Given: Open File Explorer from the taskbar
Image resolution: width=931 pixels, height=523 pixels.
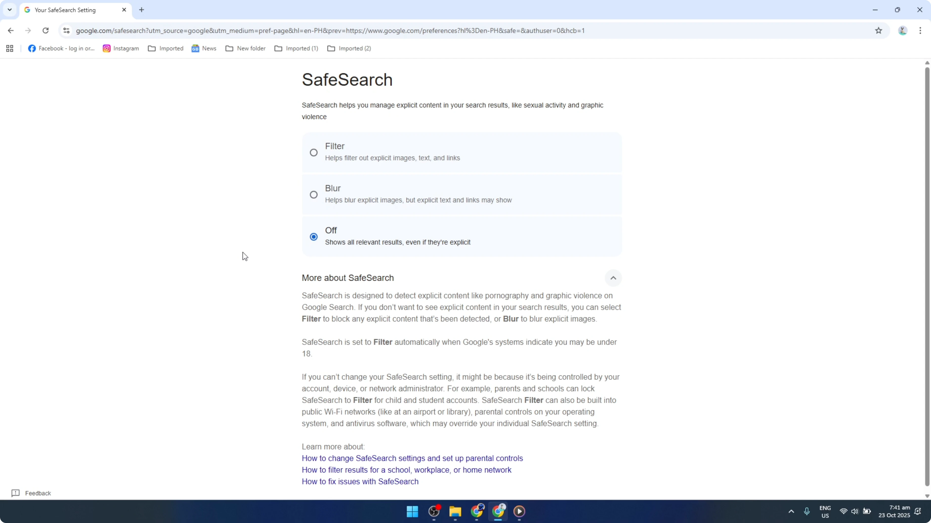Looking at the screenshot, I should (x=455, y=511).
